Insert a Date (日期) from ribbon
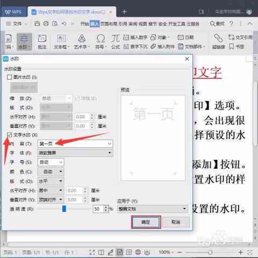The width and height of the screenshot is (258, 258). pyautogui.click(x=185, y=37)
